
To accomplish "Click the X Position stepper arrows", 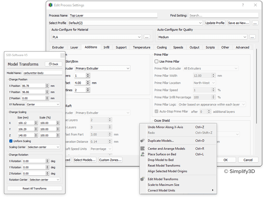I will [47, 86].
